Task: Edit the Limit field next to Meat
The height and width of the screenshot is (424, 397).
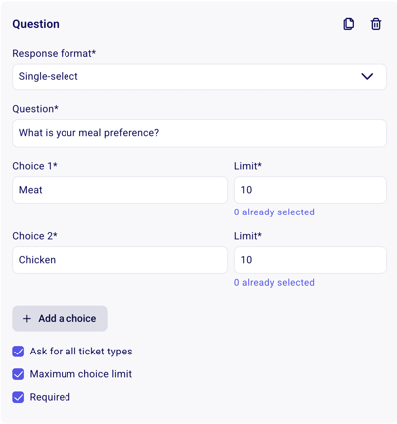Action: [x=311, y=190]
